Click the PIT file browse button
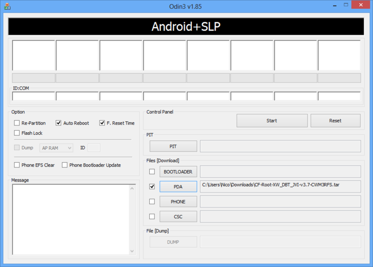 173,146
